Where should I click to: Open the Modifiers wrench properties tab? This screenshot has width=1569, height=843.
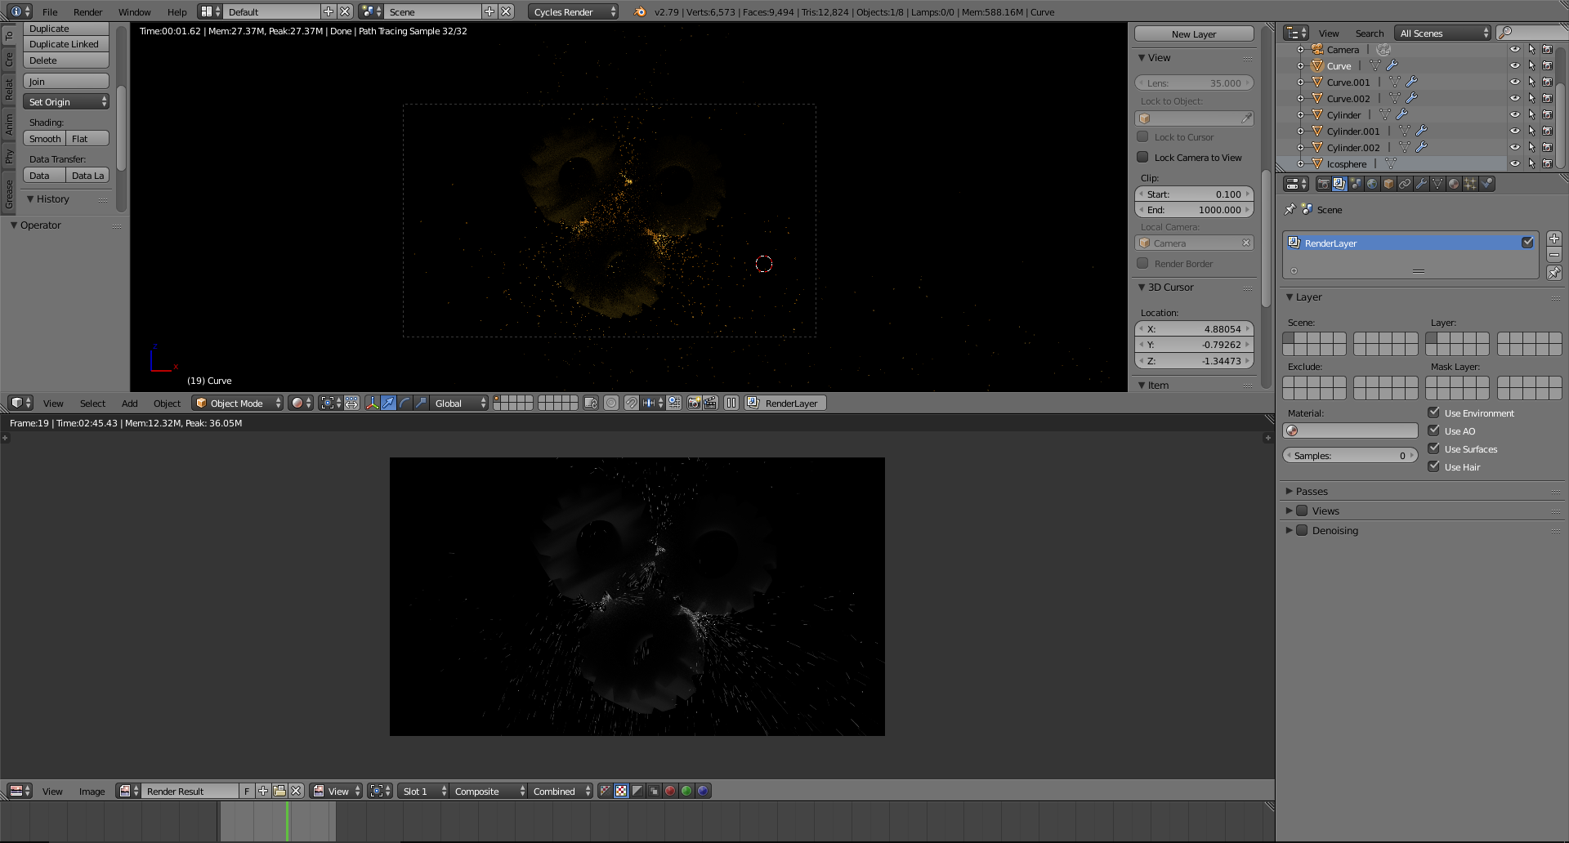coord(1421,184)
